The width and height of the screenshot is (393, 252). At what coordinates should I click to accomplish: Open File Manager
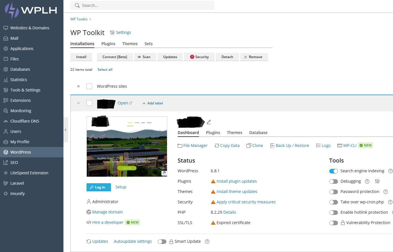pyautogui.click(x=193, y=146)
